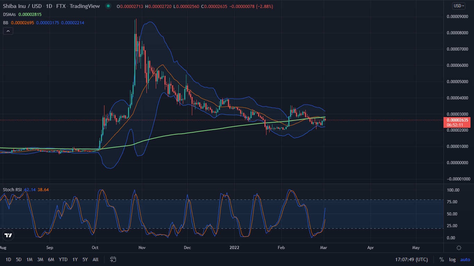Select the 1M time range
This screenshot has height=266, width=474.
tap(29, 259)
